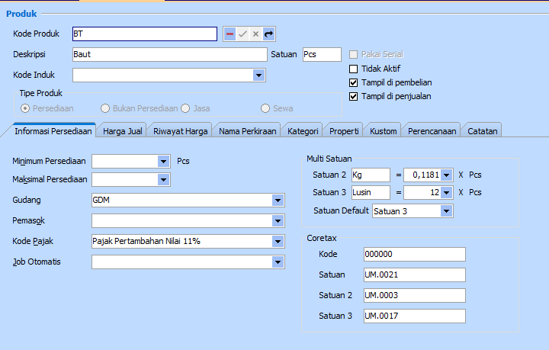Select Bukan Persediaan radio button
This screenshot has width=549, height=350.
point(105,108)
